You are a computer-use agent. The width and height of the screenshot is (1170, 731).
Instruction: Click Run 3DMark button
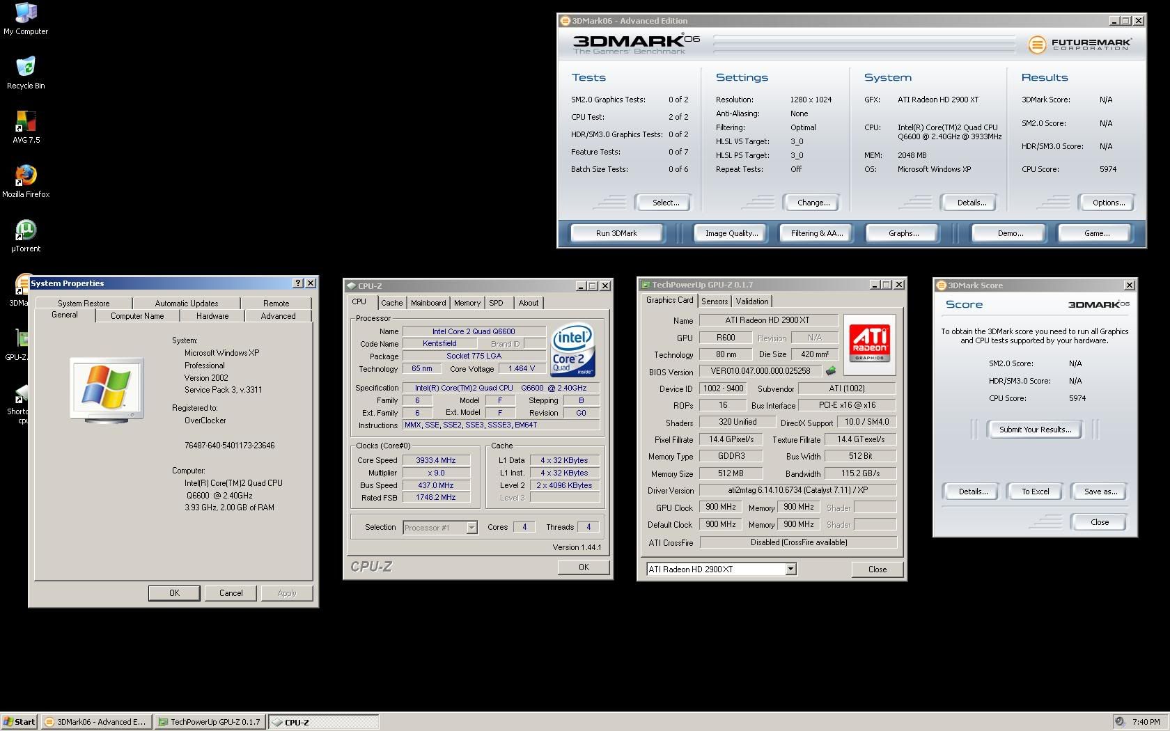pos(616,233)
